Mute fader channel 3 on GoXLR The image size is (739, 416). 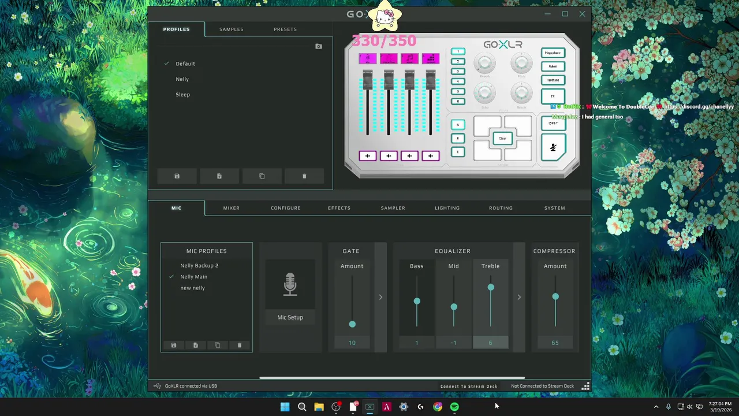409,156
